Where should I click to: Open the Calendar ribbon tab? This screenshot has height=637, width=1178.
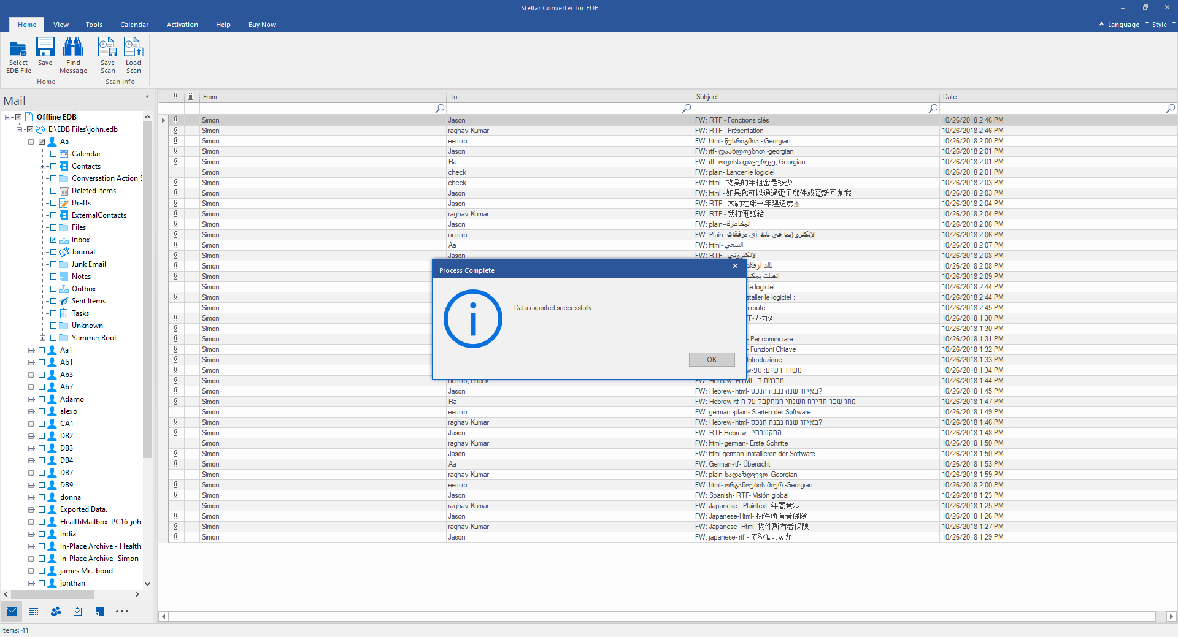[134, 25]
